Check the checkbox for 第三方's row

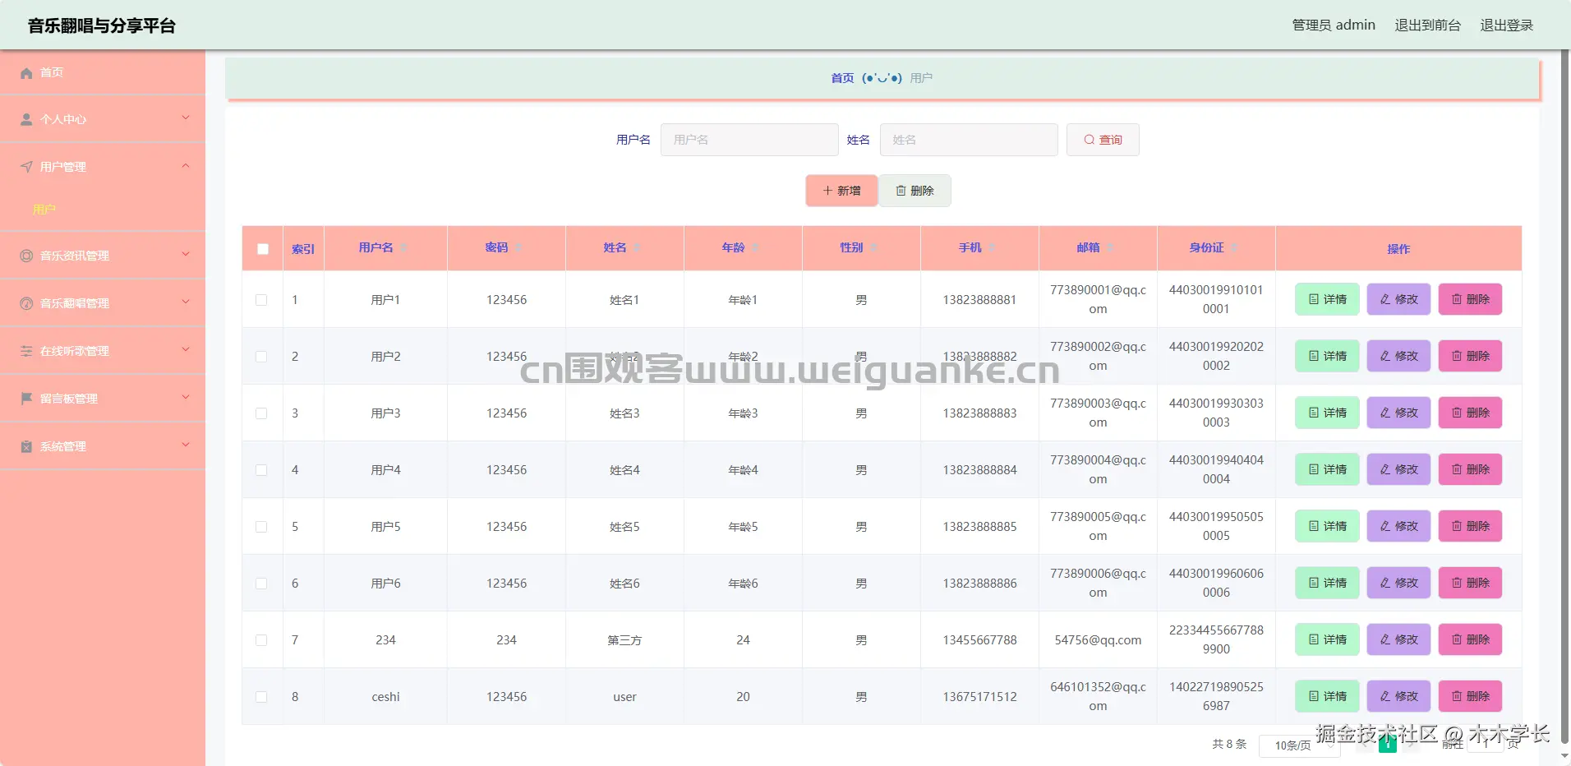[x=261, y=640]
